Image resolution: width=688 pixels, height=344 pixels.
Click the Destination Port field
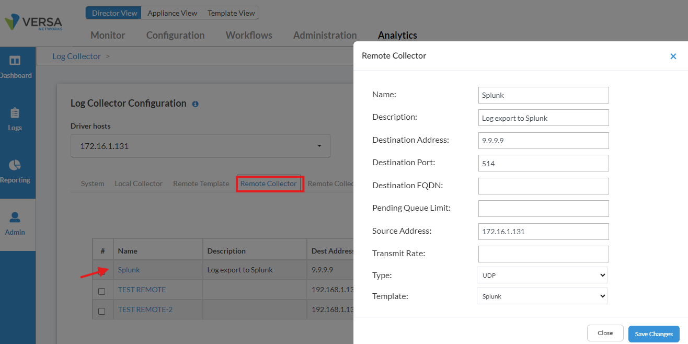(x=544, y=163)
